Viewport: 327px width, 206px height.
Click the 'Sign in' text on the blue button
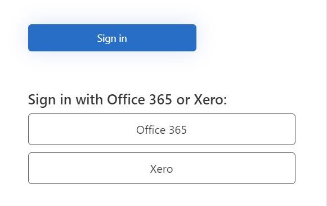[112, 39]
